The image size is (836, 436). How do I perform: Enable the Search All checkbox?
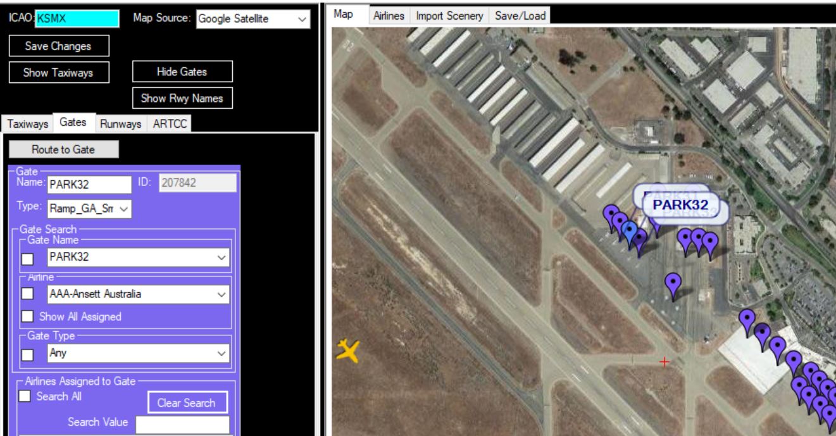tap(26, 396)
